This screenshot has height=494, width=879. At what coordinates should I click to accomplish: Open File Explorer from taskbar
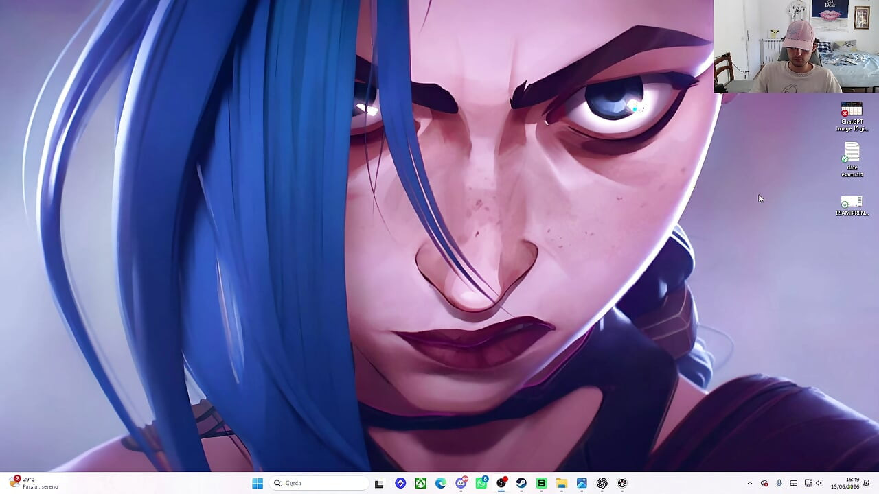pyautogui.click(x=561, y=483)
